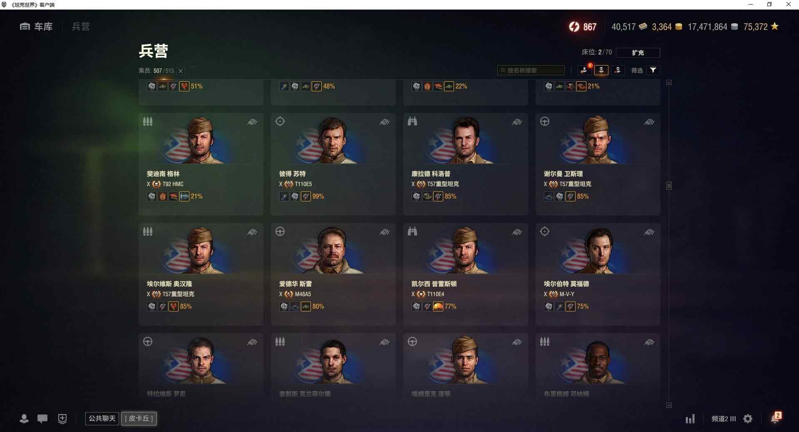Select the 兵营 breadcrumb tab

(81, 27)
